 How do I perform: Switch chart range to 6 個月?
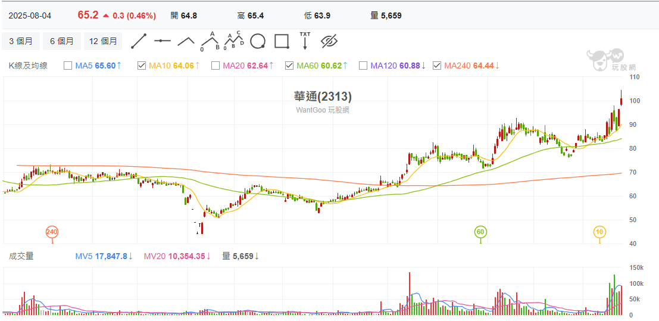click(62, 41)
